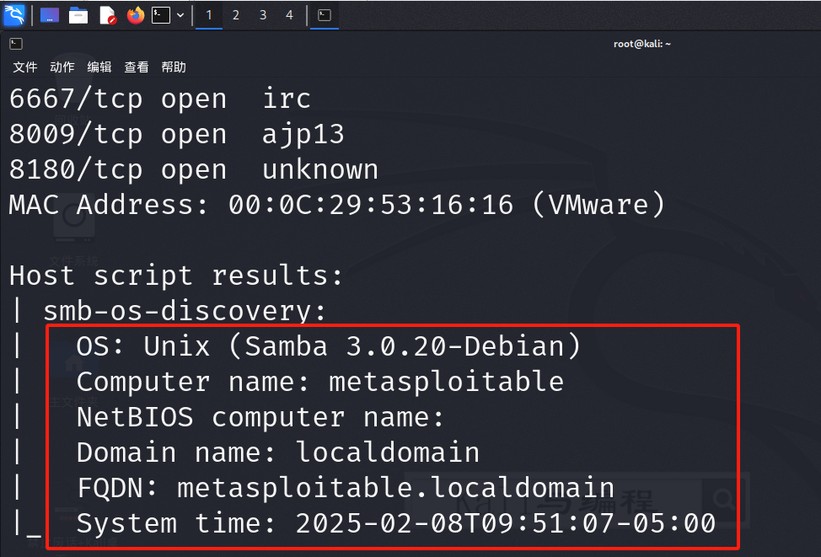821x557 pixels.
Task: Click the OS: Unix Samba 3.0.20-Debian line
Action: click(329, 346)
